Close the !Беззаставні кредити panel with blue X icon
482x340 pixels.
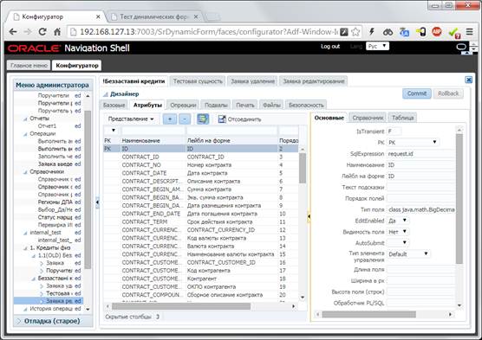click(x=468, y=80)
